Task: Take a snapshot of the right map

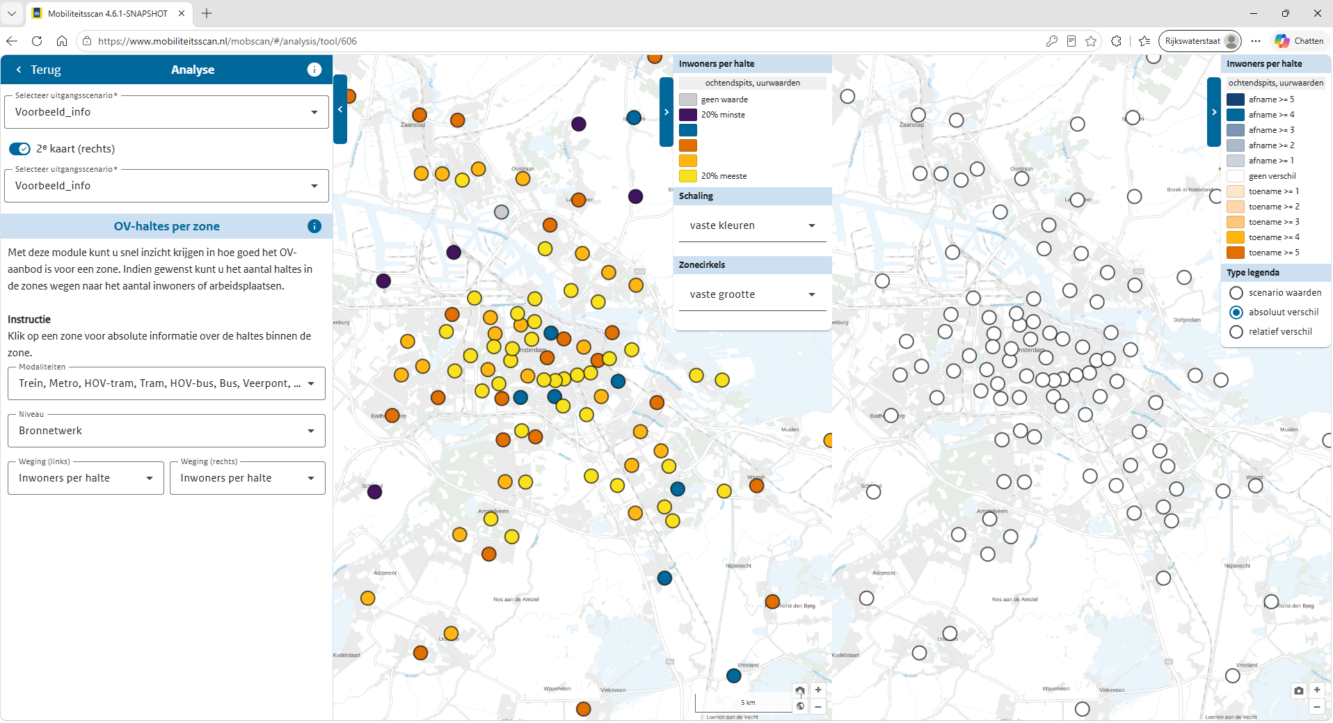Action: point(1299,690)
